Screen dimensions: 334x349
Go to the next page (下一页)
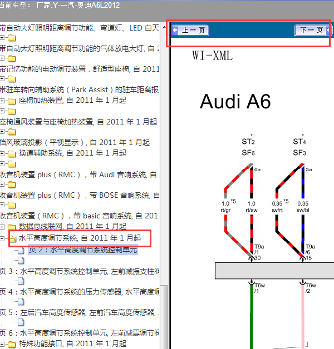pyautogui.click(x=312, y=30)
